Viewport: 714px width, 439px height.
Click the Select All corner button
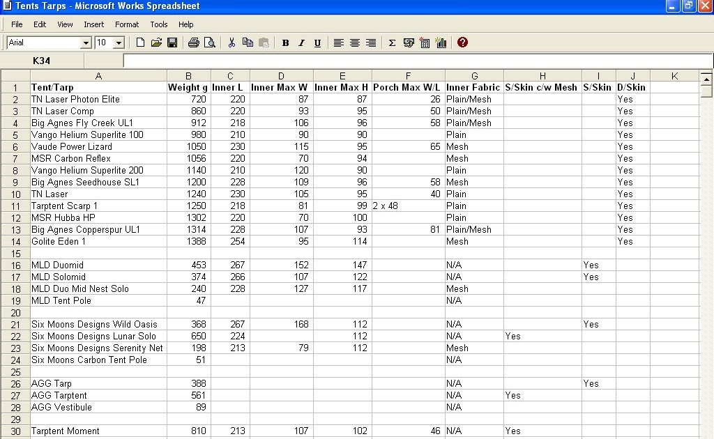pyautogui.click(x=15, y=76)
